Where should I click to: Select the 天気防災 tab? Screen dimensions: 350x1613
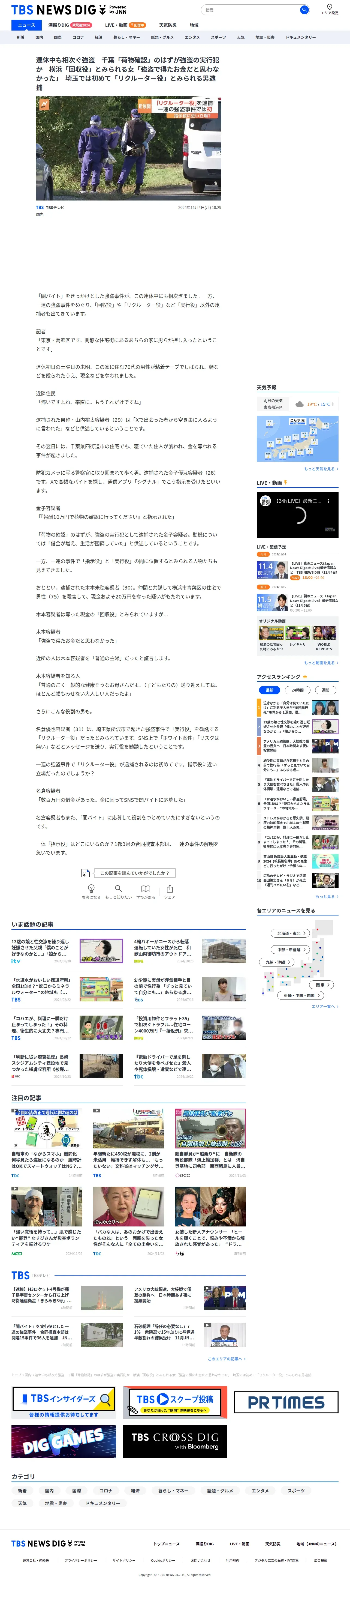click(x=168, y=25)
